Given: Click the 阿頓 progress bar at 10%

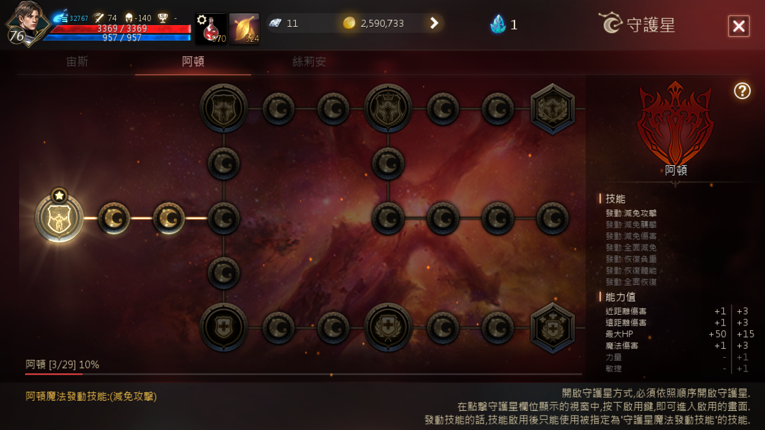Looking at the screenshot, I should (x=304, y=374).
